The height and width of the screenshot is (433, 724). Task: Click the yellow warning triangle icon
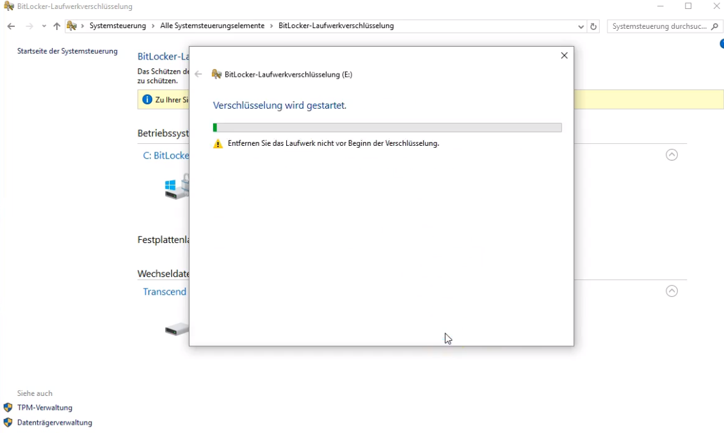218,144
